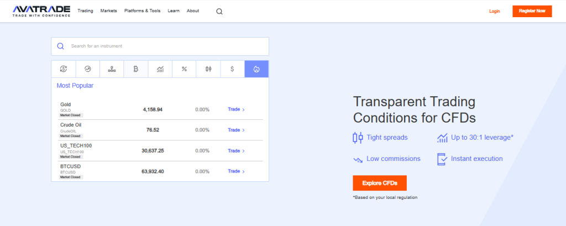Click the Market Closed badge under Crude Oil
This screenshot has height=226, width=566.
71,136
